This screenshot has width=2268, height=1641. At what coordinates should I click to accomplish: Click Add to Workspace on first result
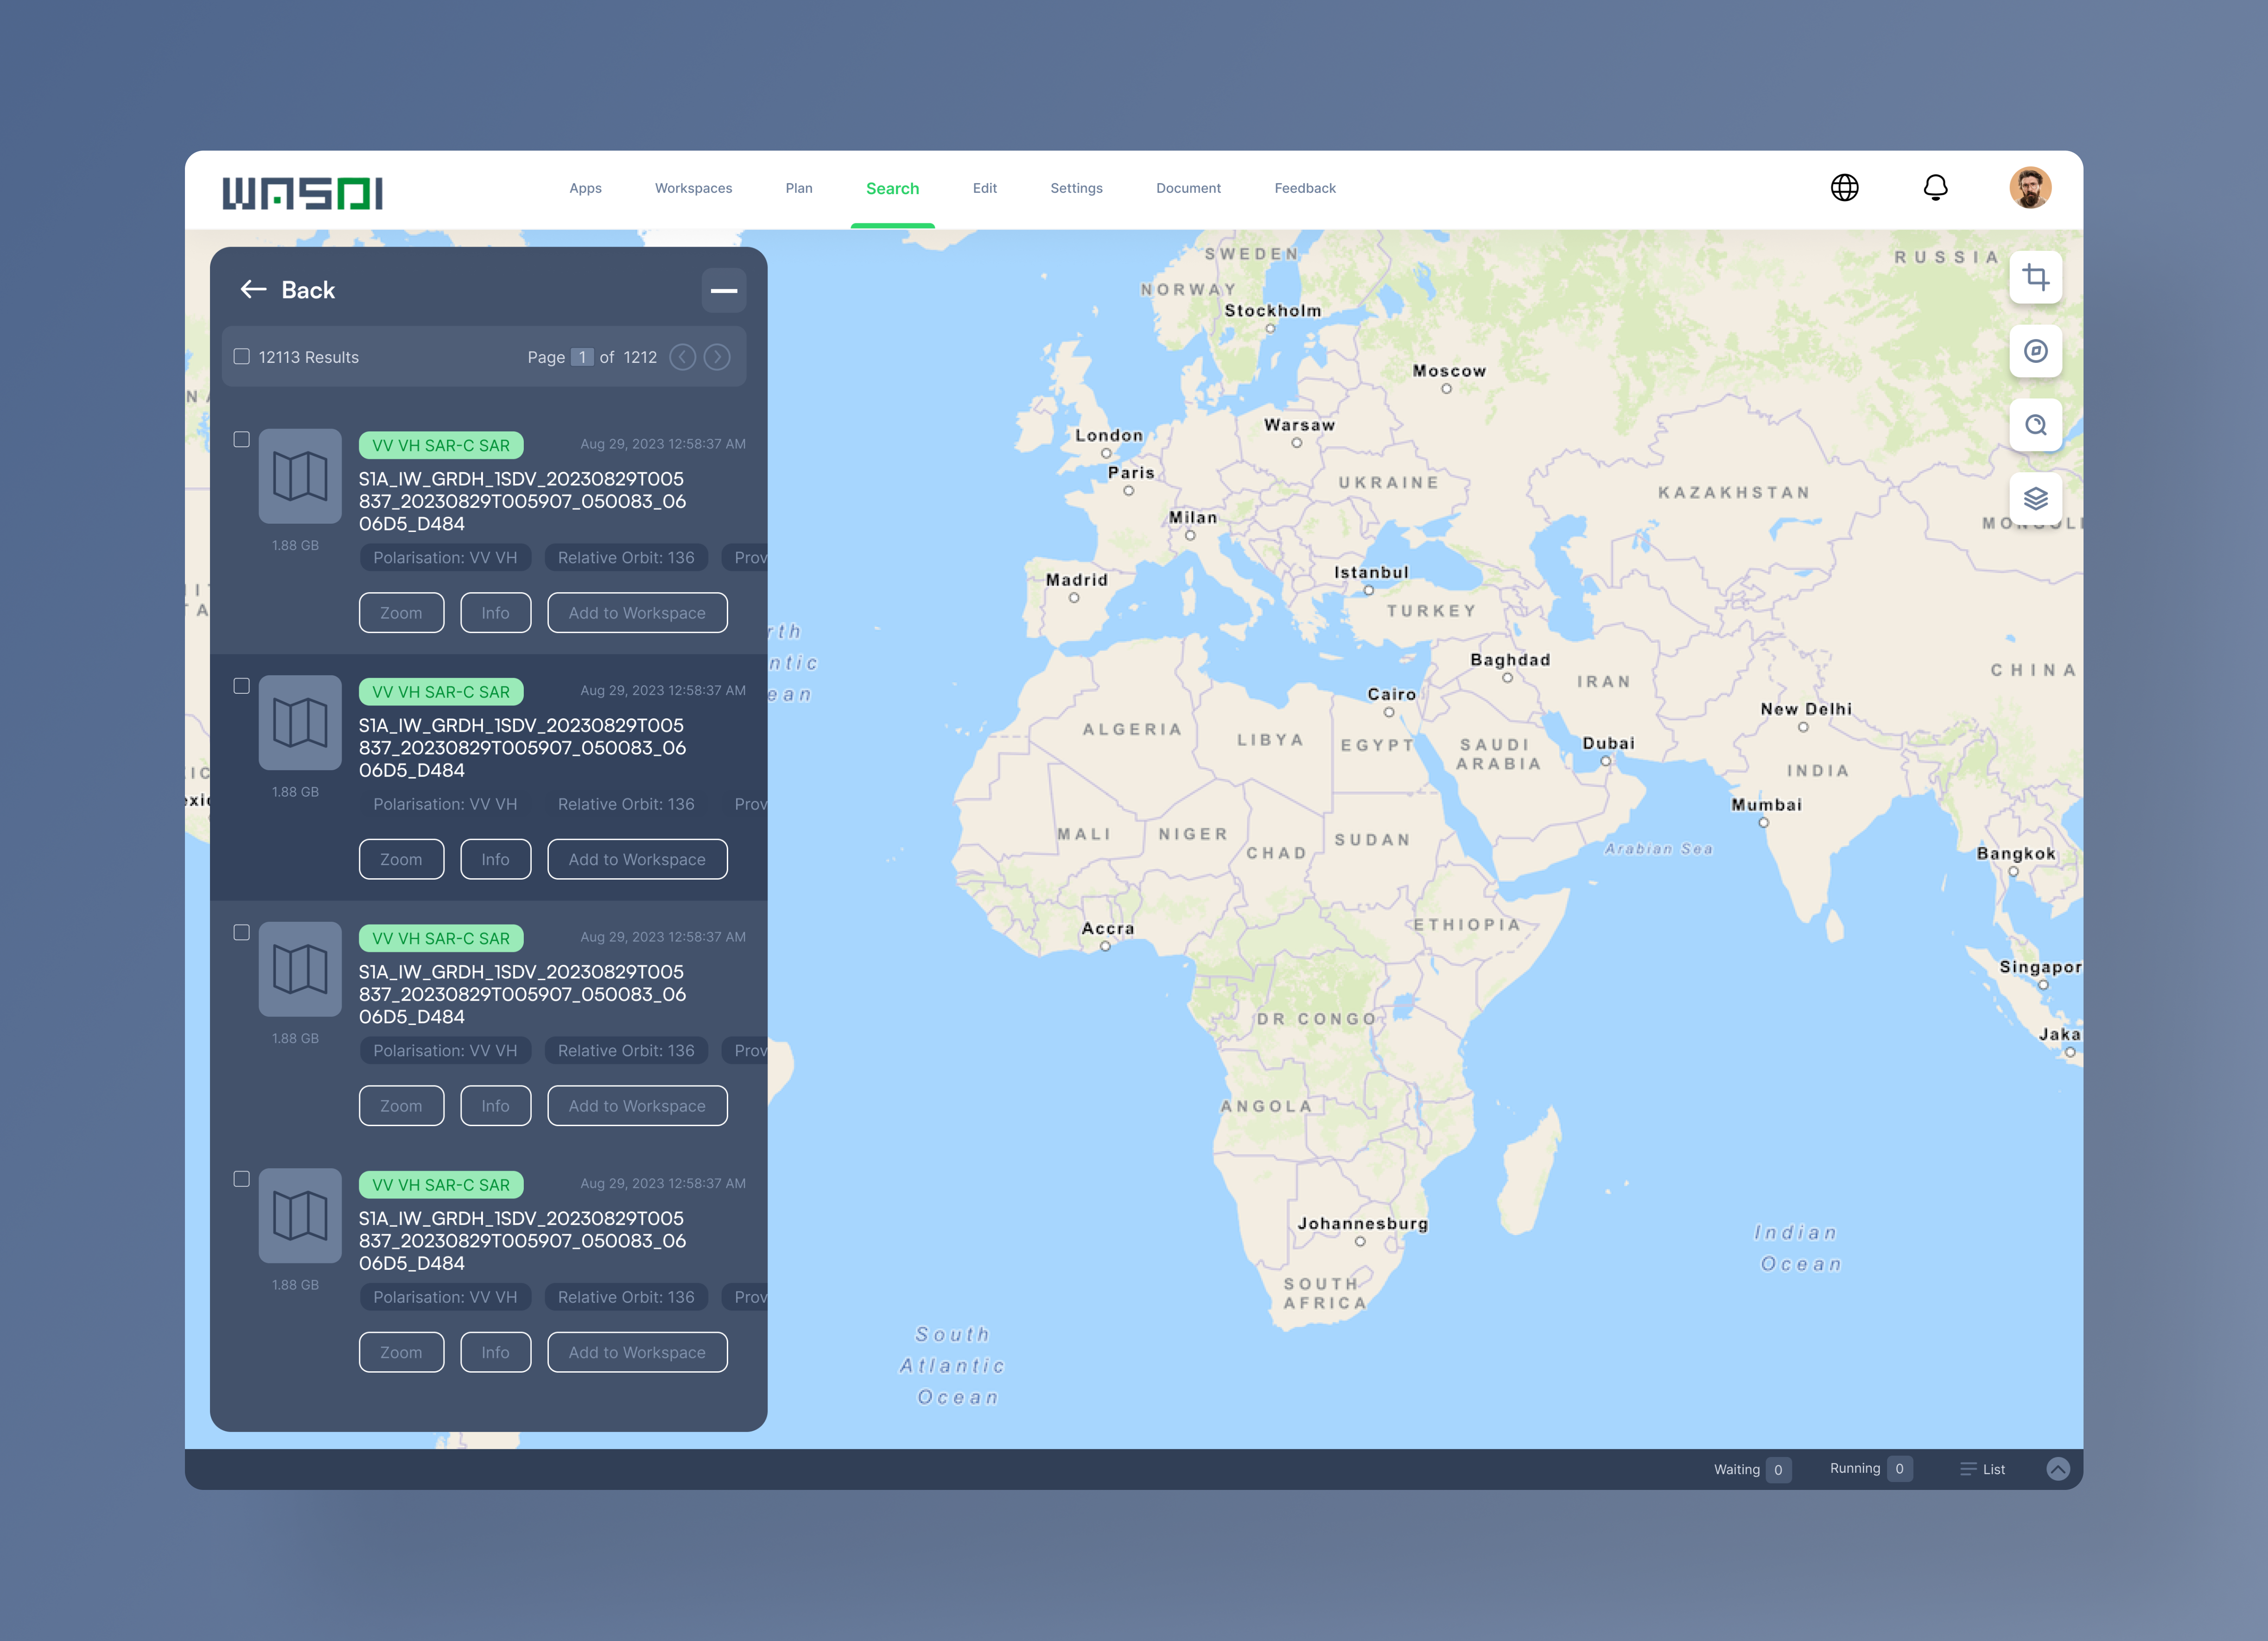[637, 613]
